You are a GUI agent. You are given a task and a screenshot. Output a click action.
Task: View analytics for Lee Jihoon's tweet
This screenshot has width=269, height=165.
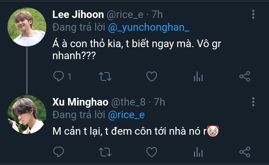[198, 77]
